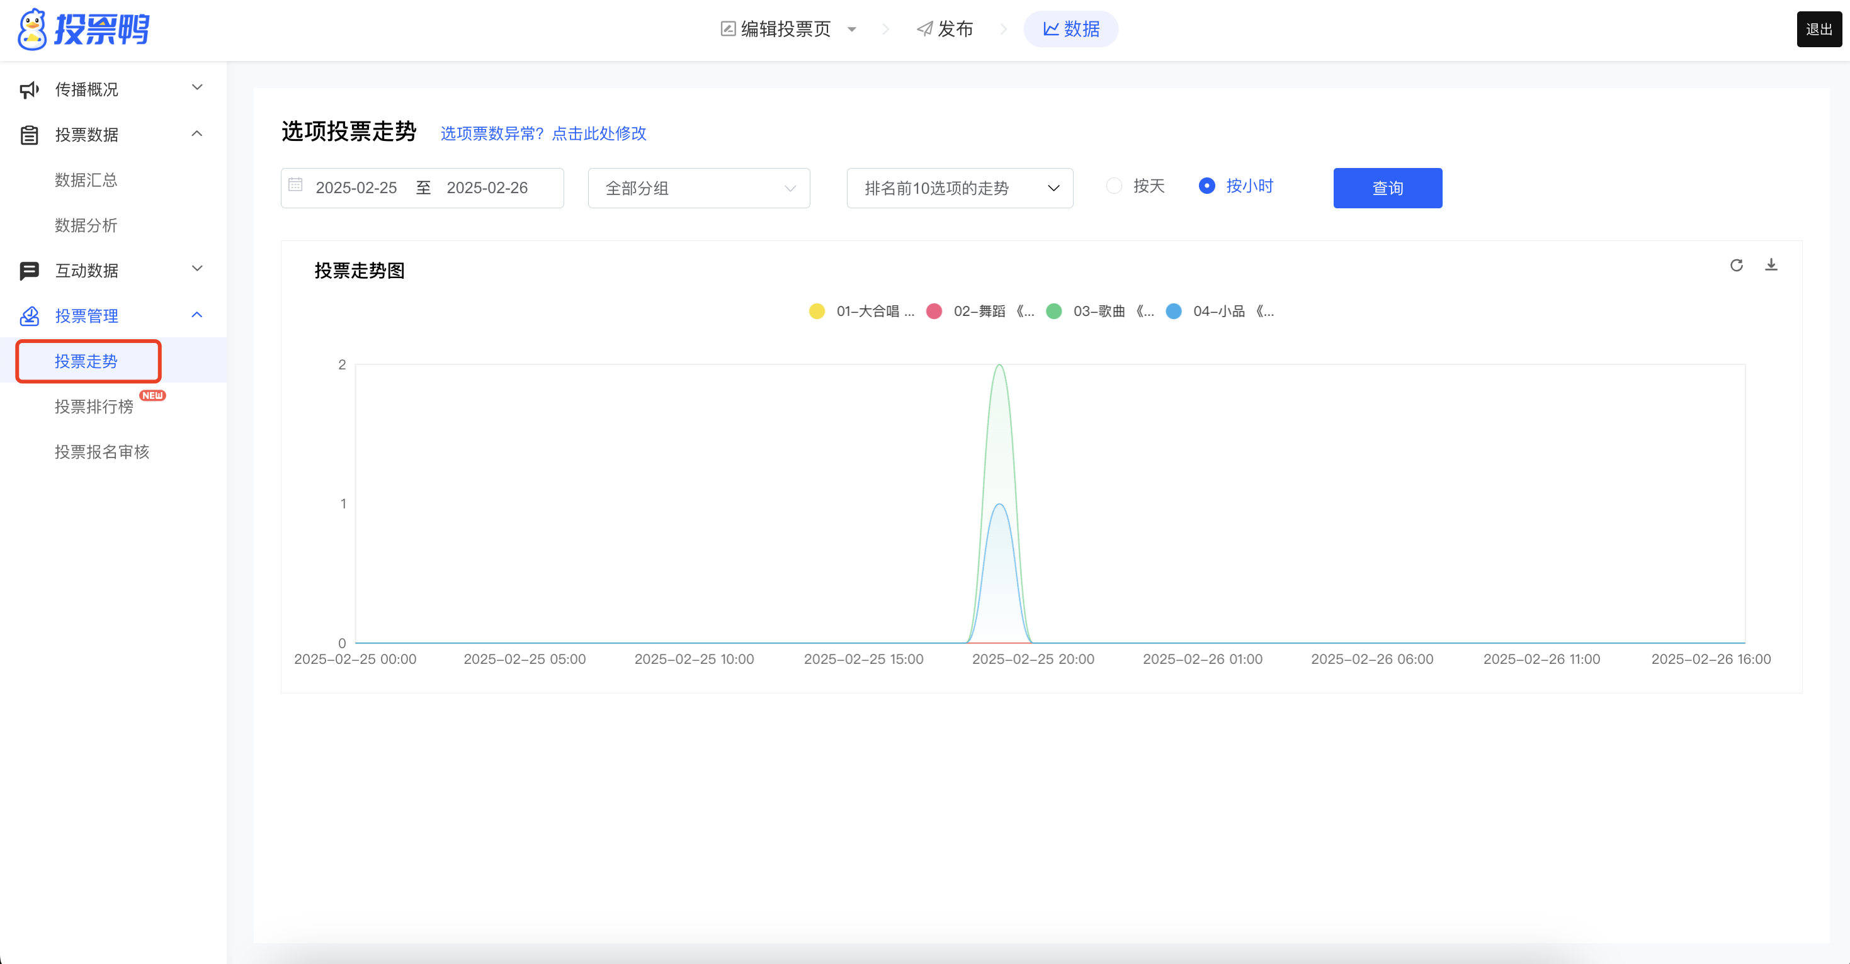Click the 投票数据 clipboard icon
This screenshot has width=1850, height=964.
[x=30, y=135]
